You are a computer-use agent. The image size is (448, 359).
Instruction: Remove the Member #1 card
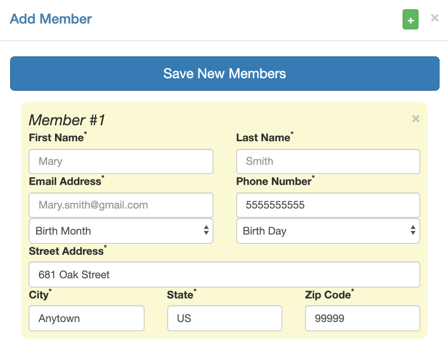416,119
